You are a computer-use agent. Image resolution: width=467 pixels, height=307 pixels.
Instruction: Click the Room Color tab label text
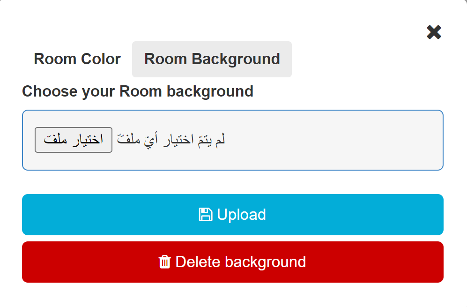(77, 59)
